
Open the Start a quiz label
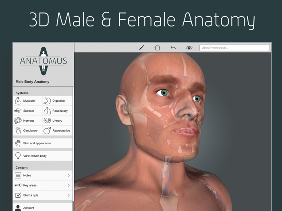click(x=31, y=195)
